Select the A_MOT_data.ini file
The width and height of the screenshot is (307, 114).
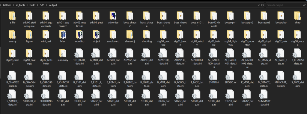[x=96, y=57]
